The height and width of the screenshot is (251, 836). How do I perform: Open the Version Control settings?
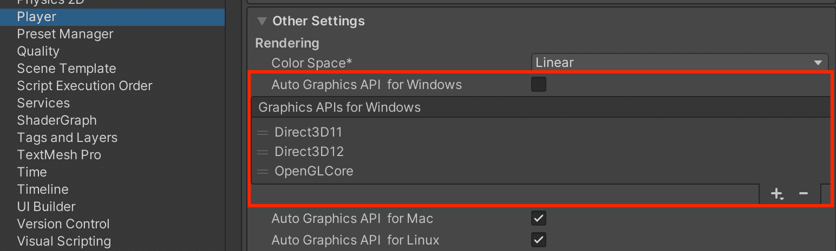point(63,224)
